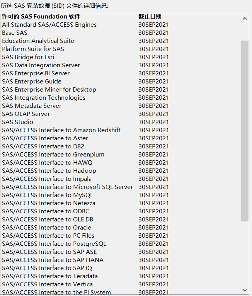252x296 pixels.
Task: Select SAS/ACCESS Interface to SAP ASE
Action: [x=49, y=252]
